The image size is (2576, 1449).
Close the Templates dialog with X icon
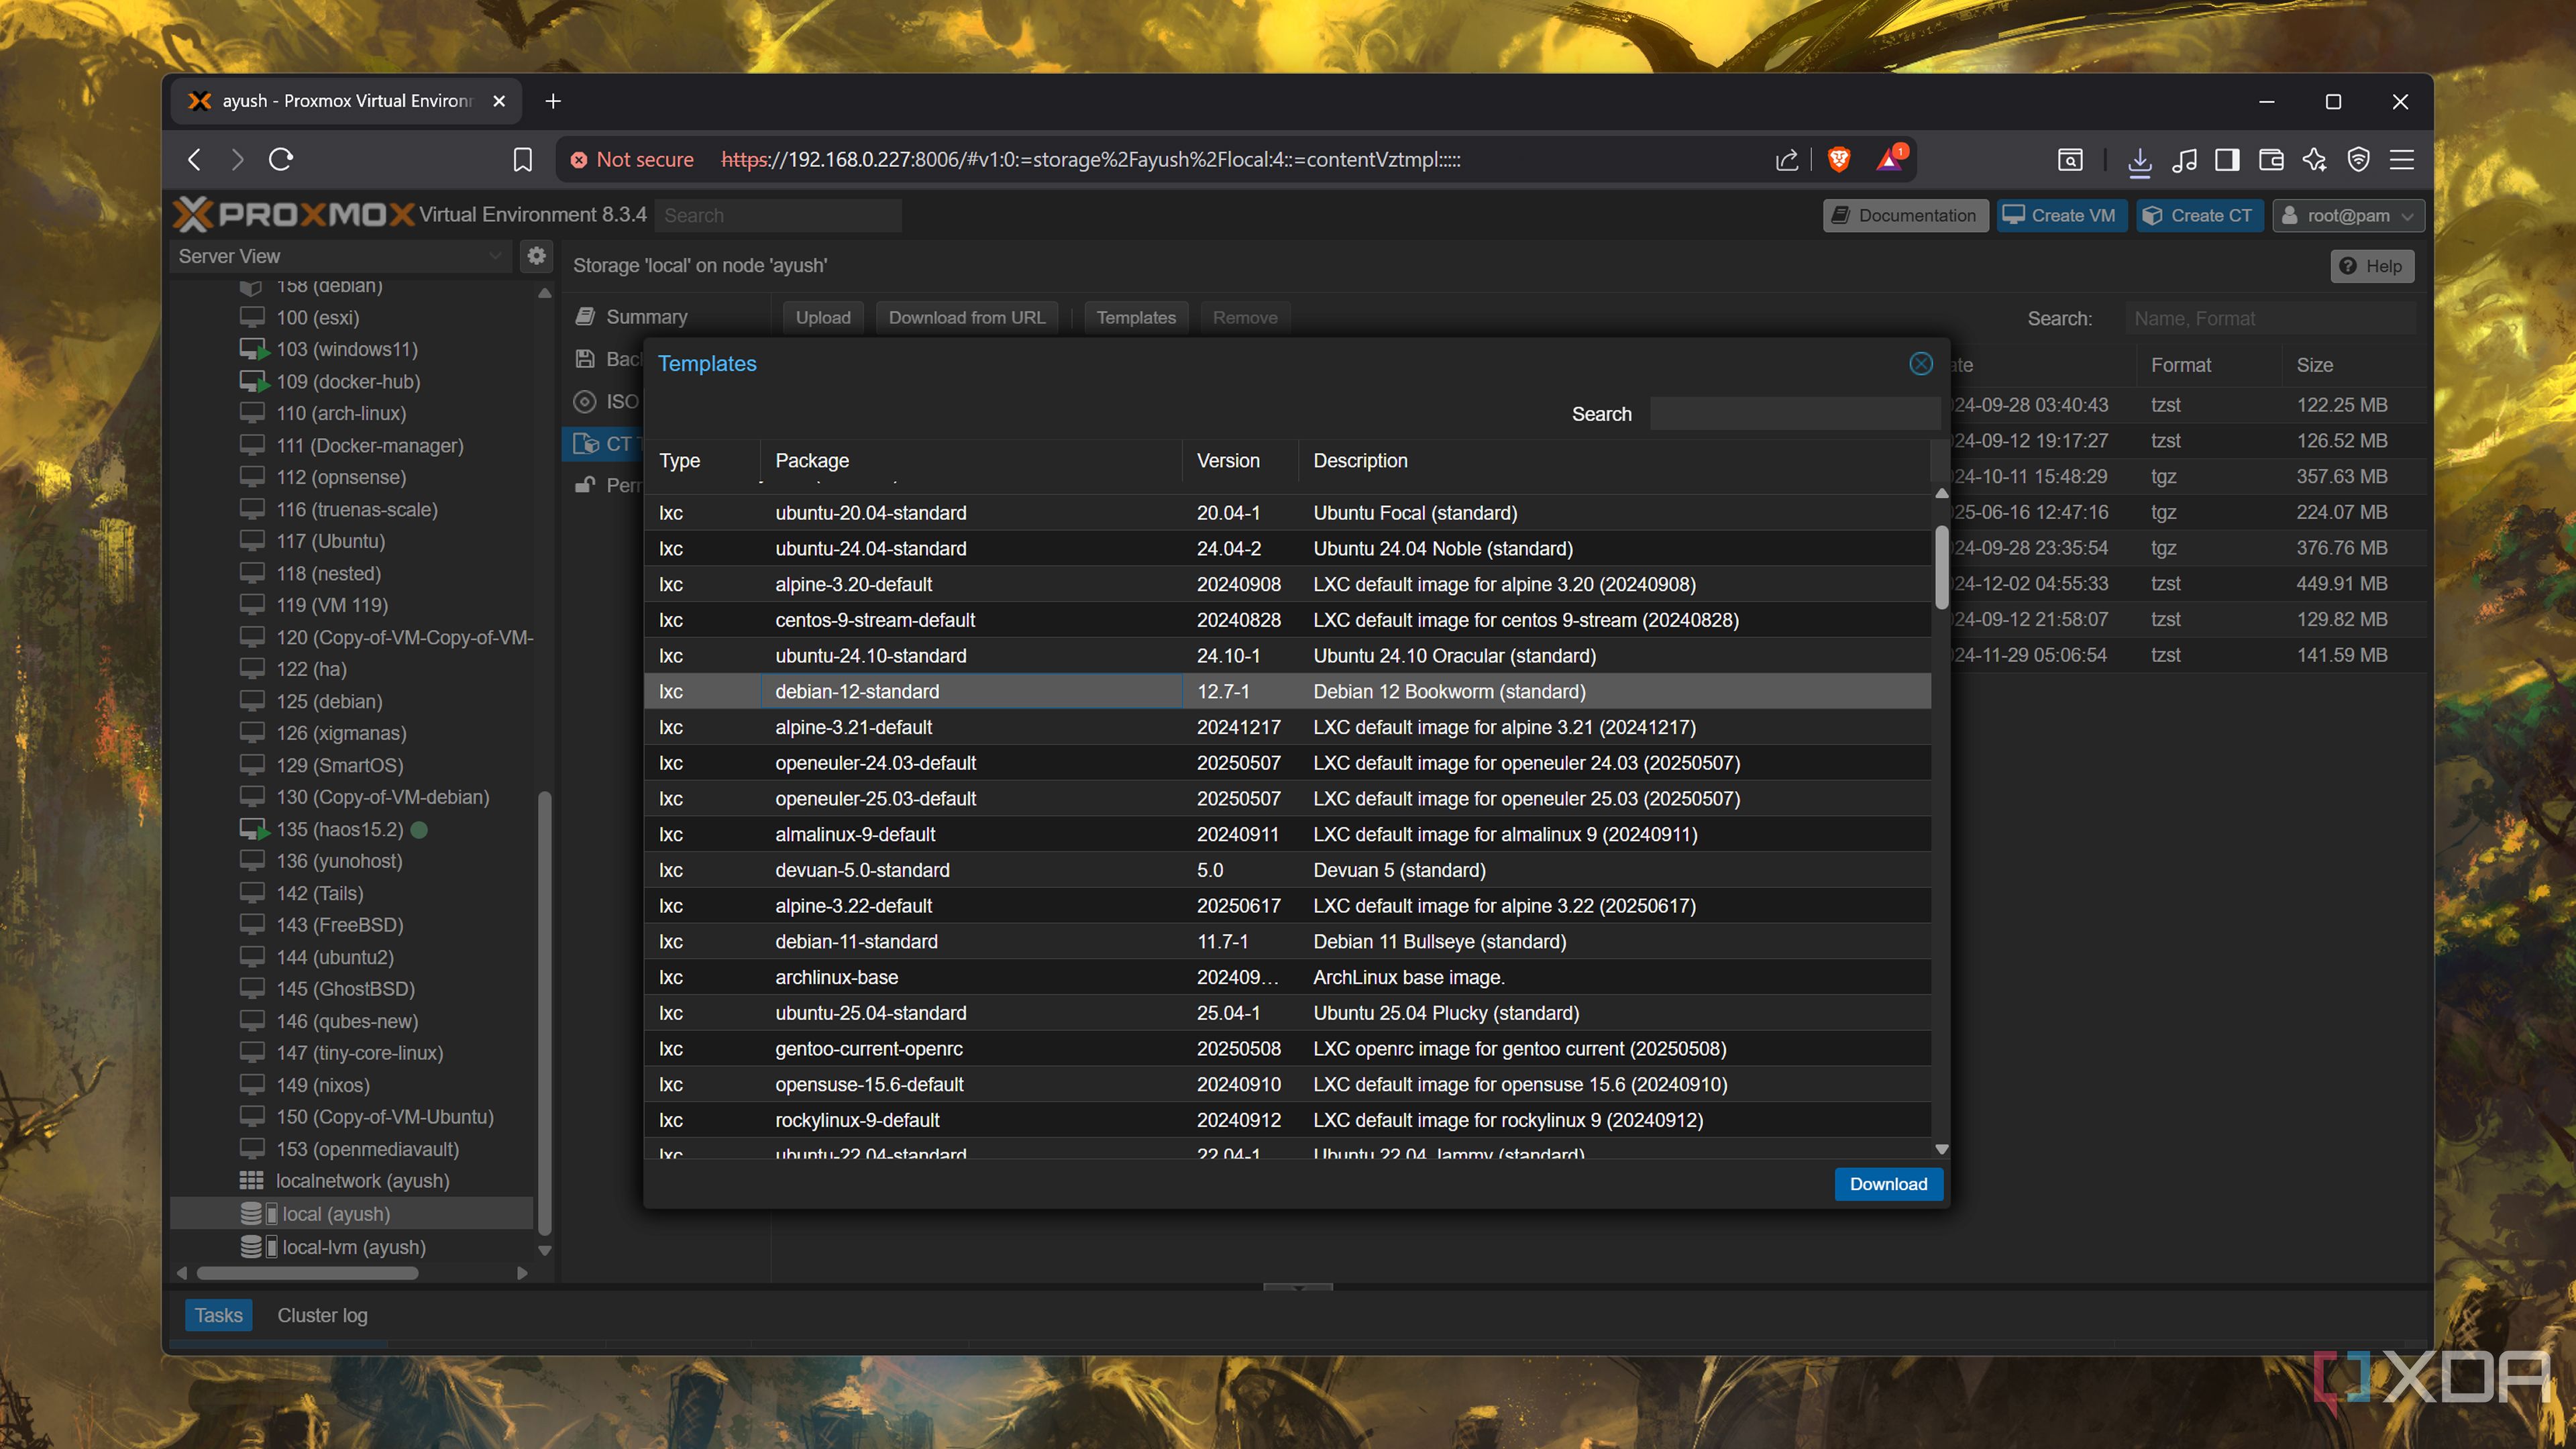[x=1920, y=364]
